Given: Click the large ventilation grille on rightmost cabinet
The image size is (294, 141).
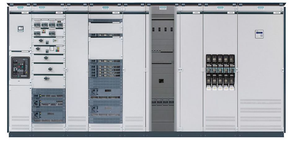Looking at the screenshot, I should [x=260, y=106].
